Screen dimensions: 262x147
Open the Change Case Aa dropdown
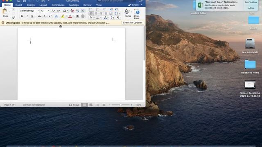click(x=65, y=11)
